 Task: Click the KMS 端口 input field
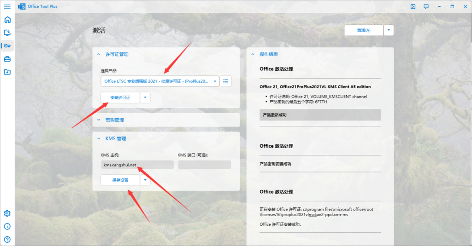(204, 165)
